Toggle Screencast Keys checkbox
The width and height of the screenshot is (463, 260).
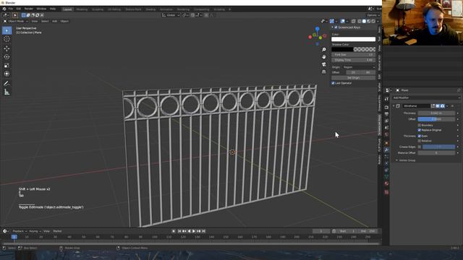click(336, 27)
